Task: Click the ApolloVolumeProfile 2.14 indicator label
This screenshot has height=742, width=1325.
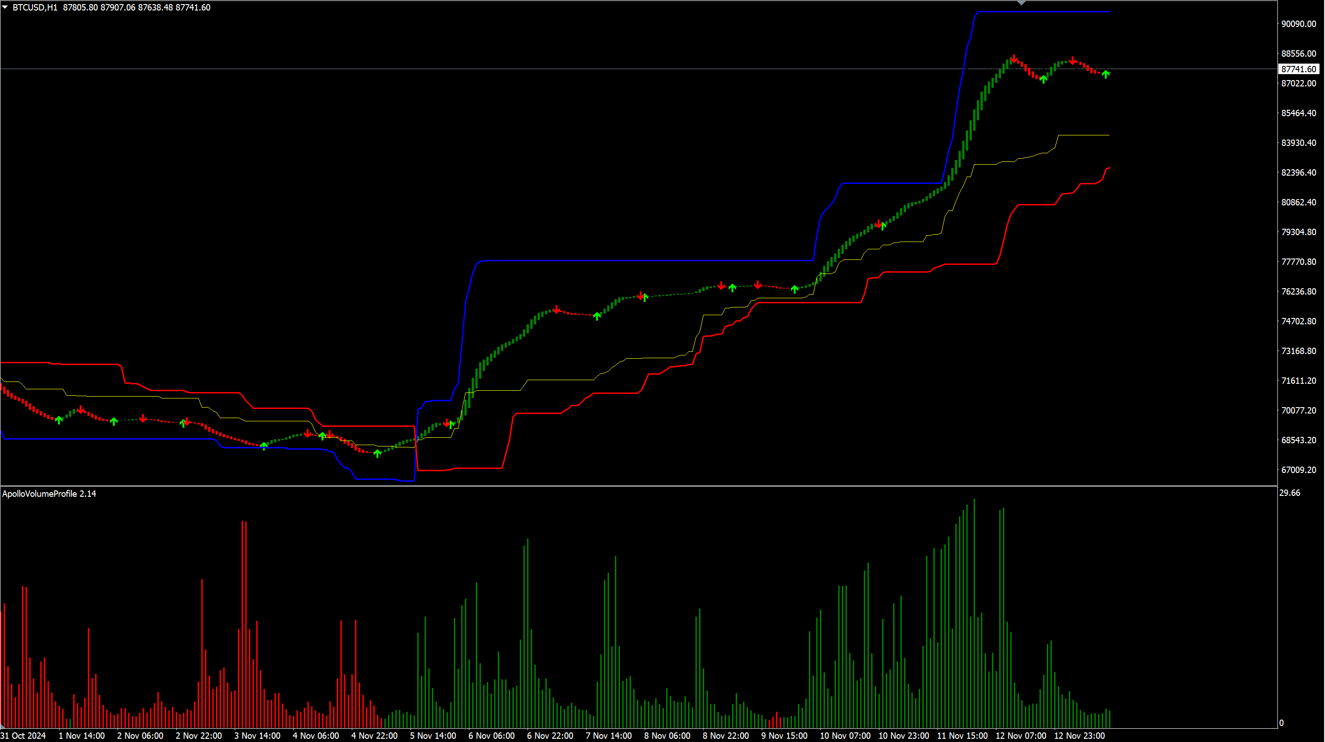Action: click(49, 494)
